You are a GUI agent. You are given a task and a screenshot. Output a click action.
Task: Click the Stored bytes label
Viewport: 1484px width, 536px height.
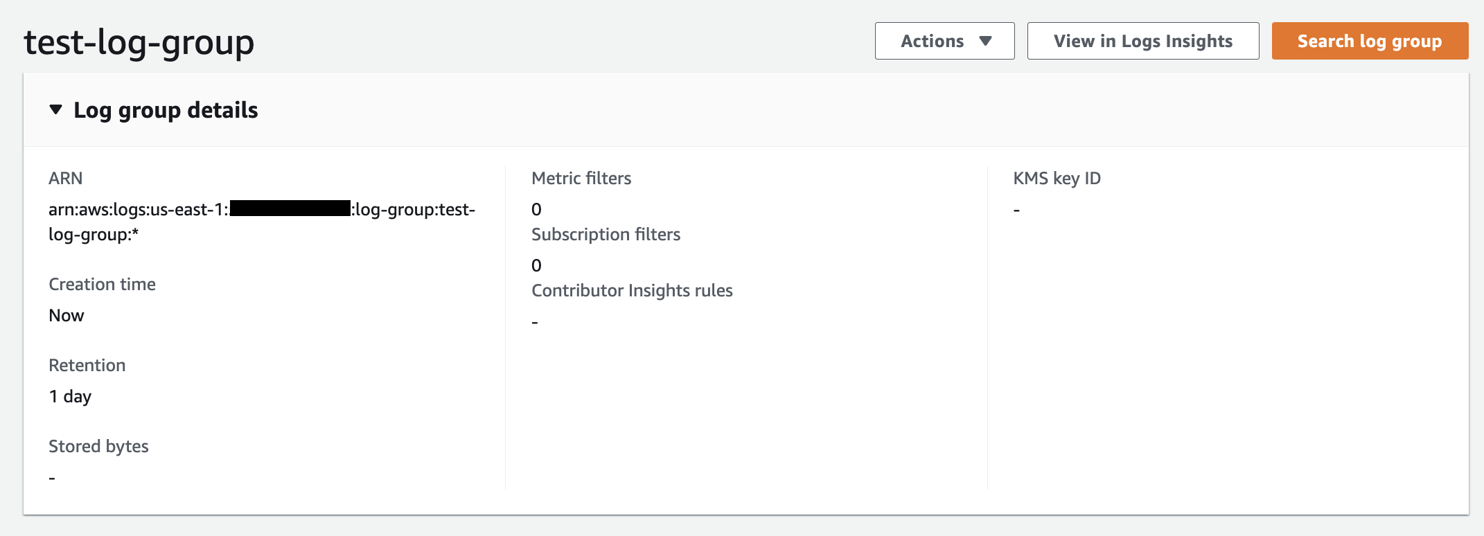[98, 447]
